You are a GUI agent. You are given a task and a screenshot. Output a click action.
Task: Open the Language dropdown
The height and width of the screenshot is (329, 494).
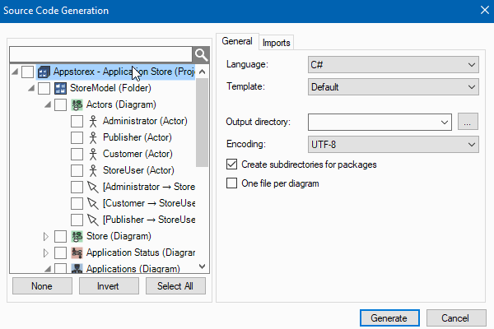(394, 64)
